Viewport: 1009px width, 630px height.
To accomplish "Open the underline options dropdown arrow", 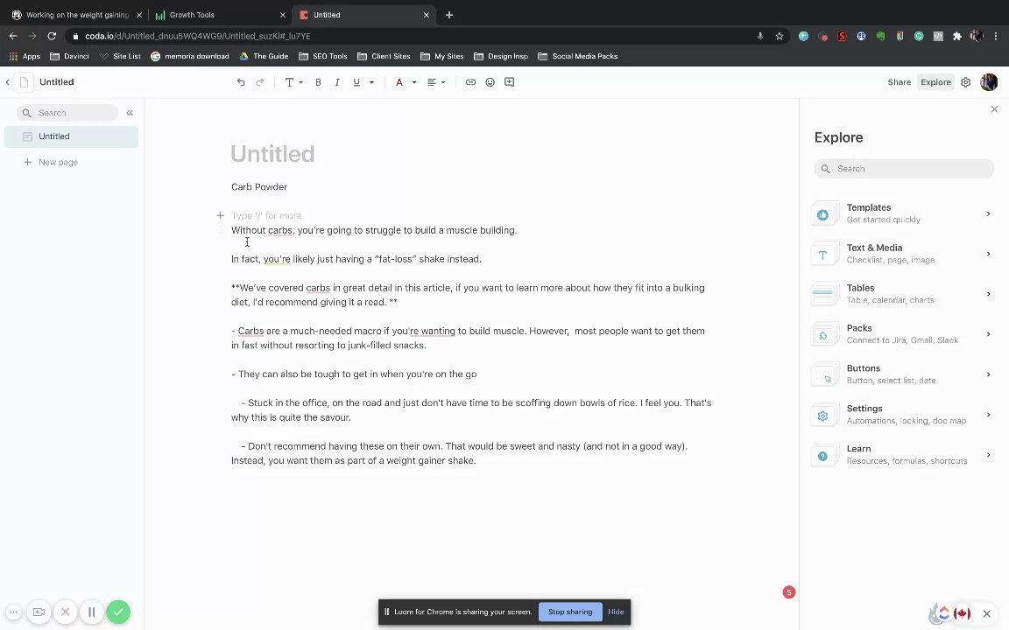I will click(371, 82).
